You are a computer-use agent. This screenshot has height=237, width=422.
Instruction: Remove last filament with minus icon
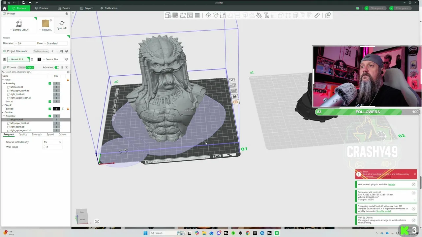pyautogui.click(x=57, y=51)
